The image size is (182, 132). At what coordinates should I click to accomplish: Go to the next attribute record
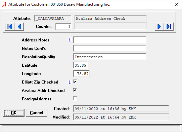coord(159,27)
